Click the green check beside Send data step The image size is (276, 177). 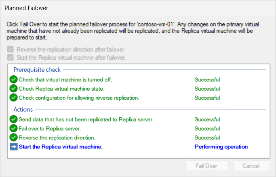(14, 119)
